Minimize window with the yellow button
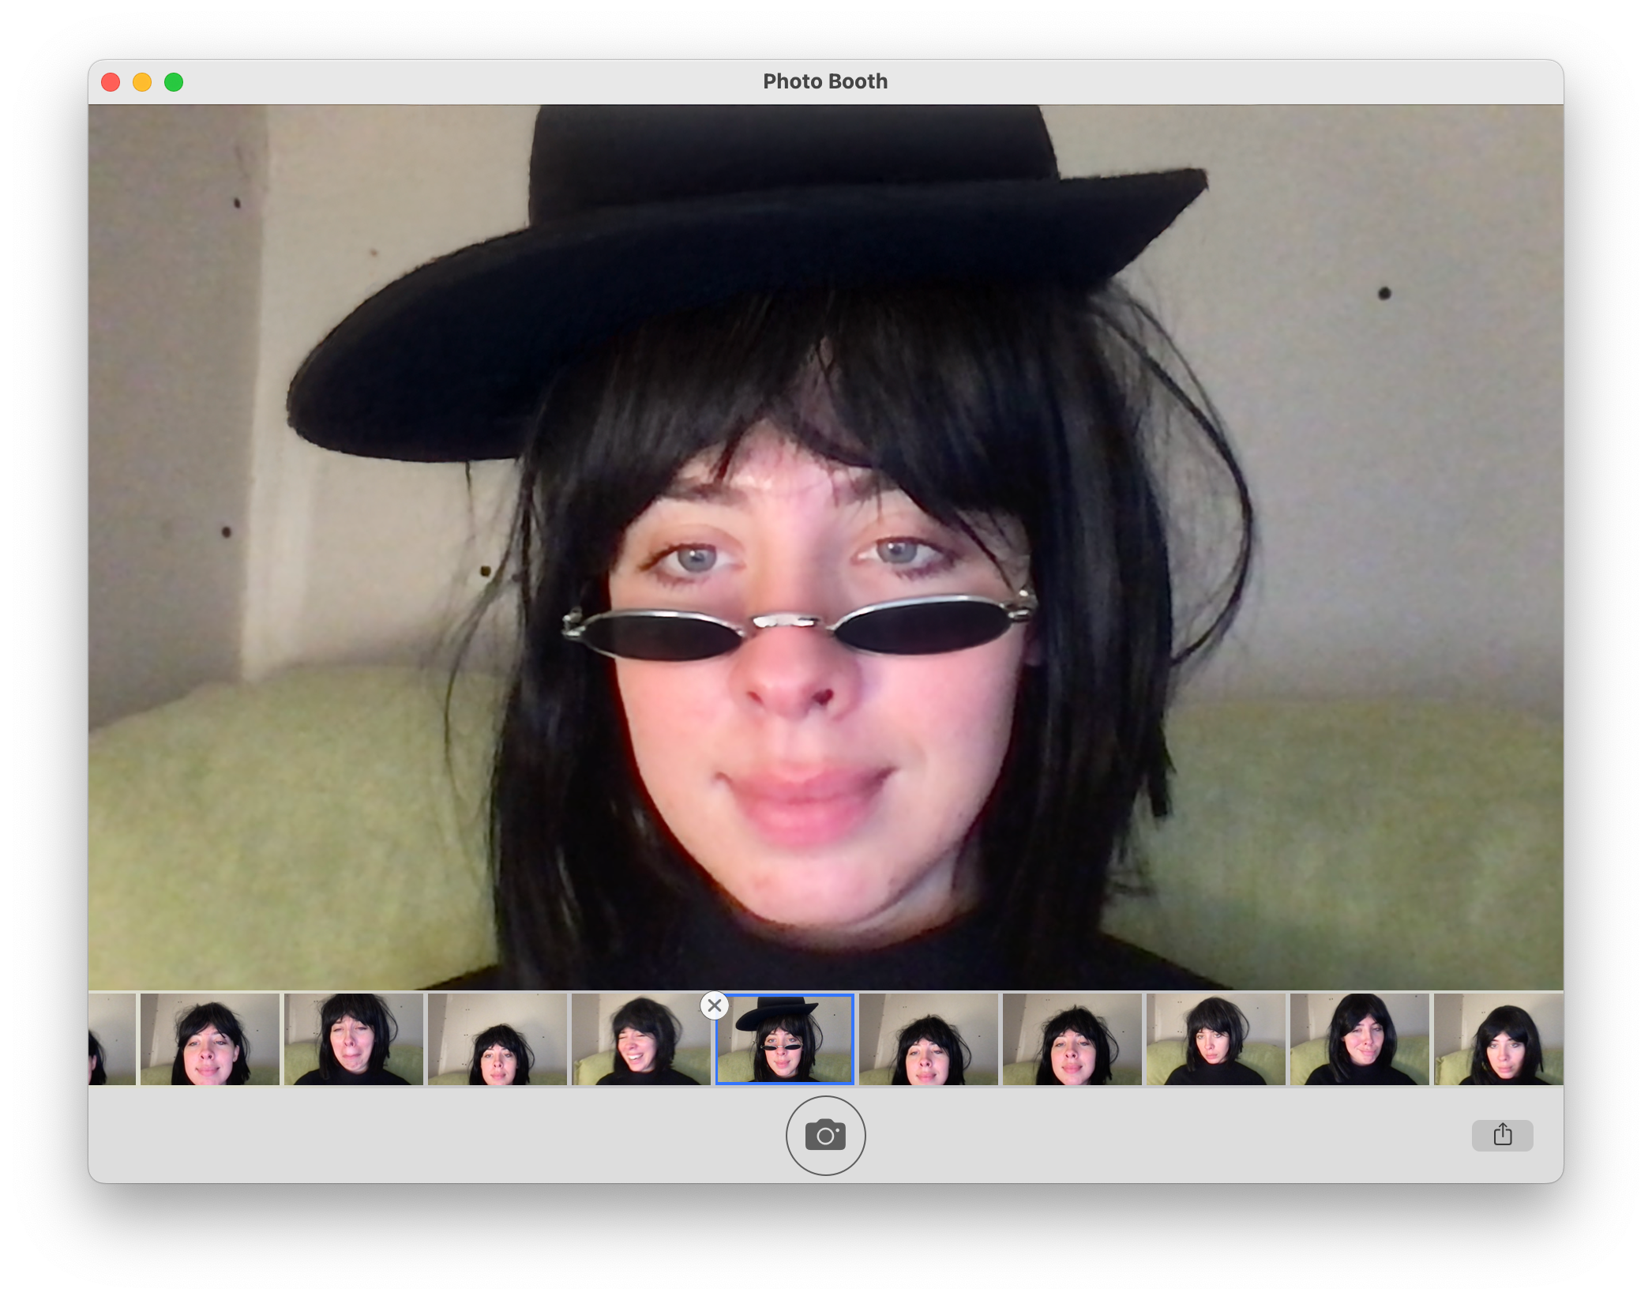This screenshot has height=1300, width=1652. point(142,82)
